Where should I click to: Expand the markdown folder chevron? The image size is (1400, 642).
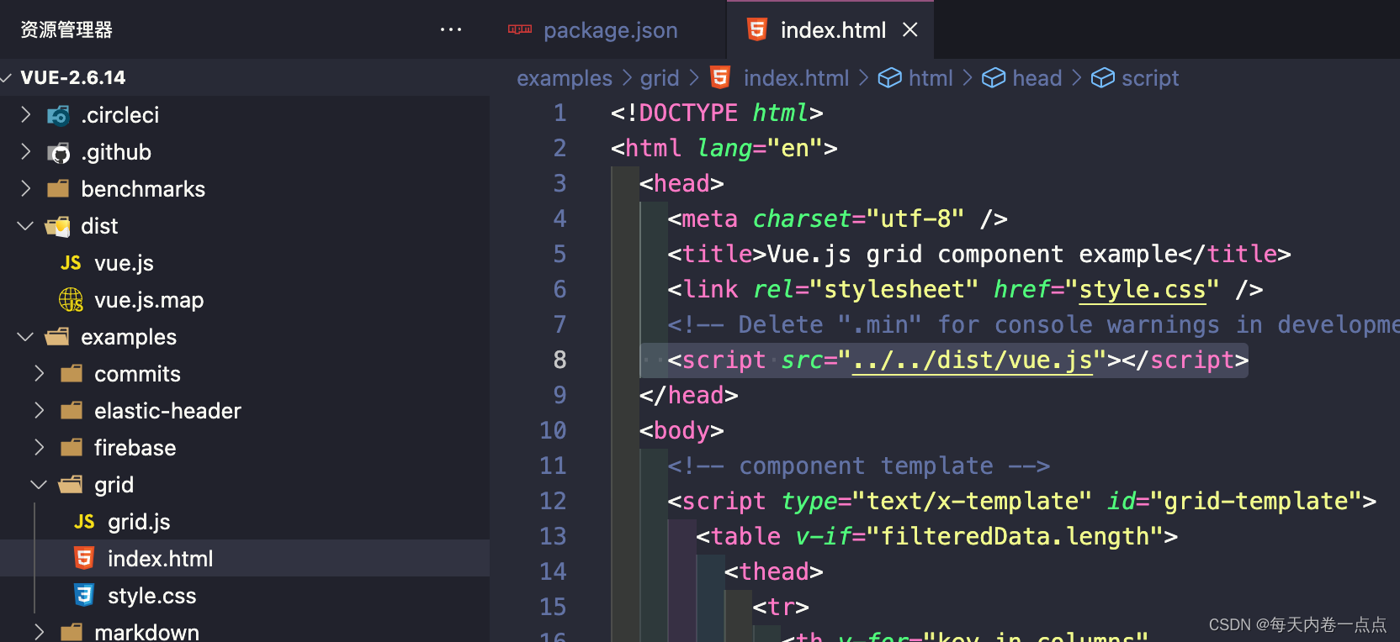(x=39, y=632)
